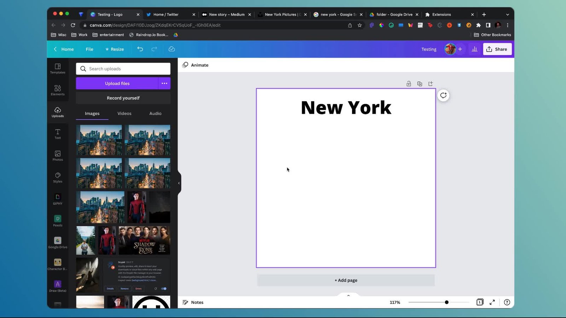Click the Upload files button
This screenshot has width=566, height=318.
(117, 83)
